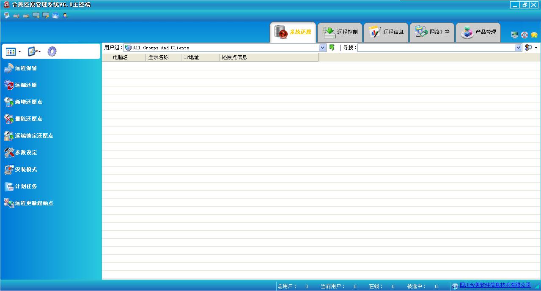Click 删除还原点 label in sidebar

pyautogui.click(x=29, y=119)
